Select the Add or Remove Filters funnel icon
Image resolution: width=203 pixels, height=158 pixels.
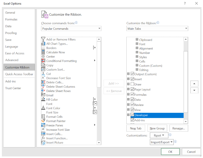point(43,39)
